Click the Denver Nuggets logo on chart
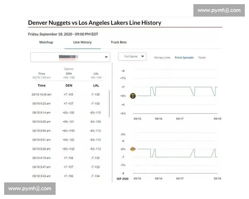This screenshot has width=249, height=199. coord(133,96)
